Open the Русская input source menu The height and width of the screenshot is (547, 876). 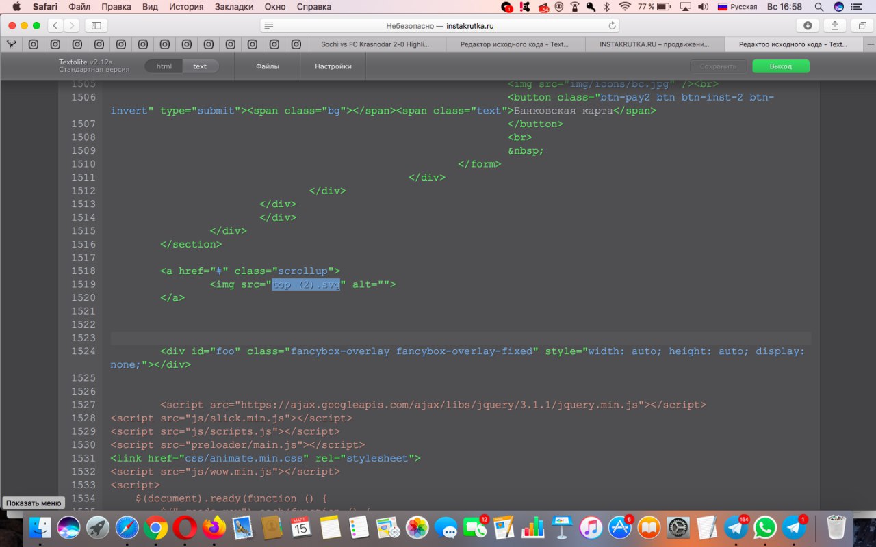(x=737, y=7)
